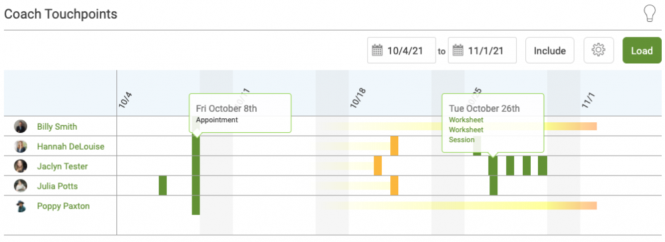Select Jaclyn Tester's avatar photo
Screen dimensions: 665x242
coord(21,166)
